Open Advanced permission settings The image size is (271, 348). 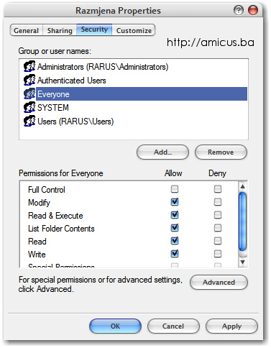tap(219, 283)
